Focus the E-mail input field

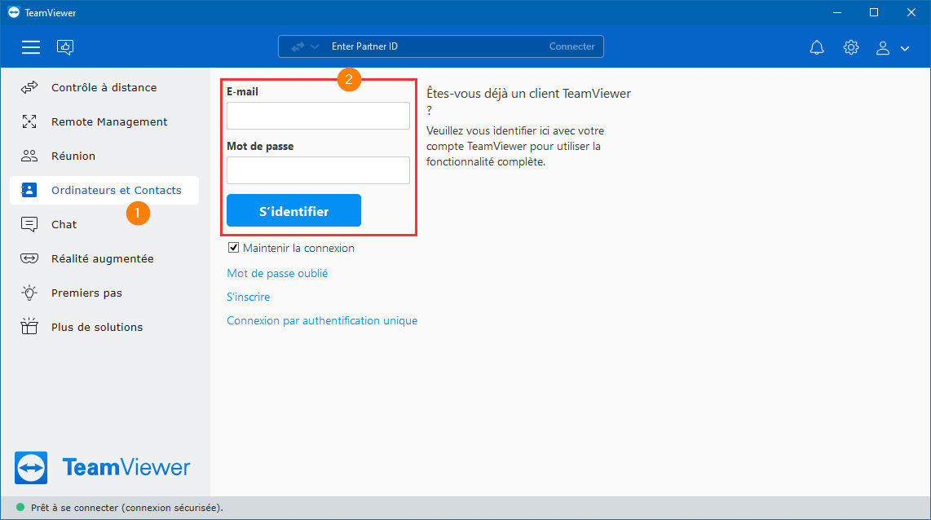tap(318, 116)
